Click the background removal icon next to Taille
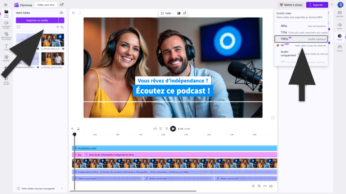 pyautogui.click(x=179, y=13)
